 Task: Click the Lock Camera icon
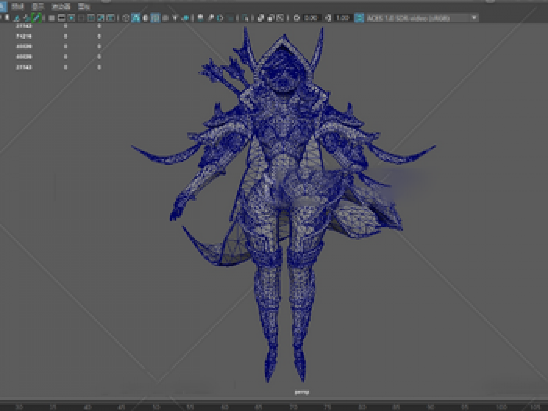pyautogui.click(x=7, y=18)
